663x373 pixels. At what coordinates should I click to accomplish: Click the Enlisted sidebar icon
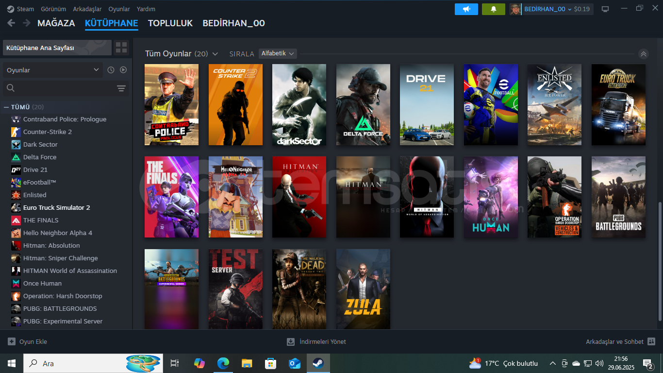point(16,195)
